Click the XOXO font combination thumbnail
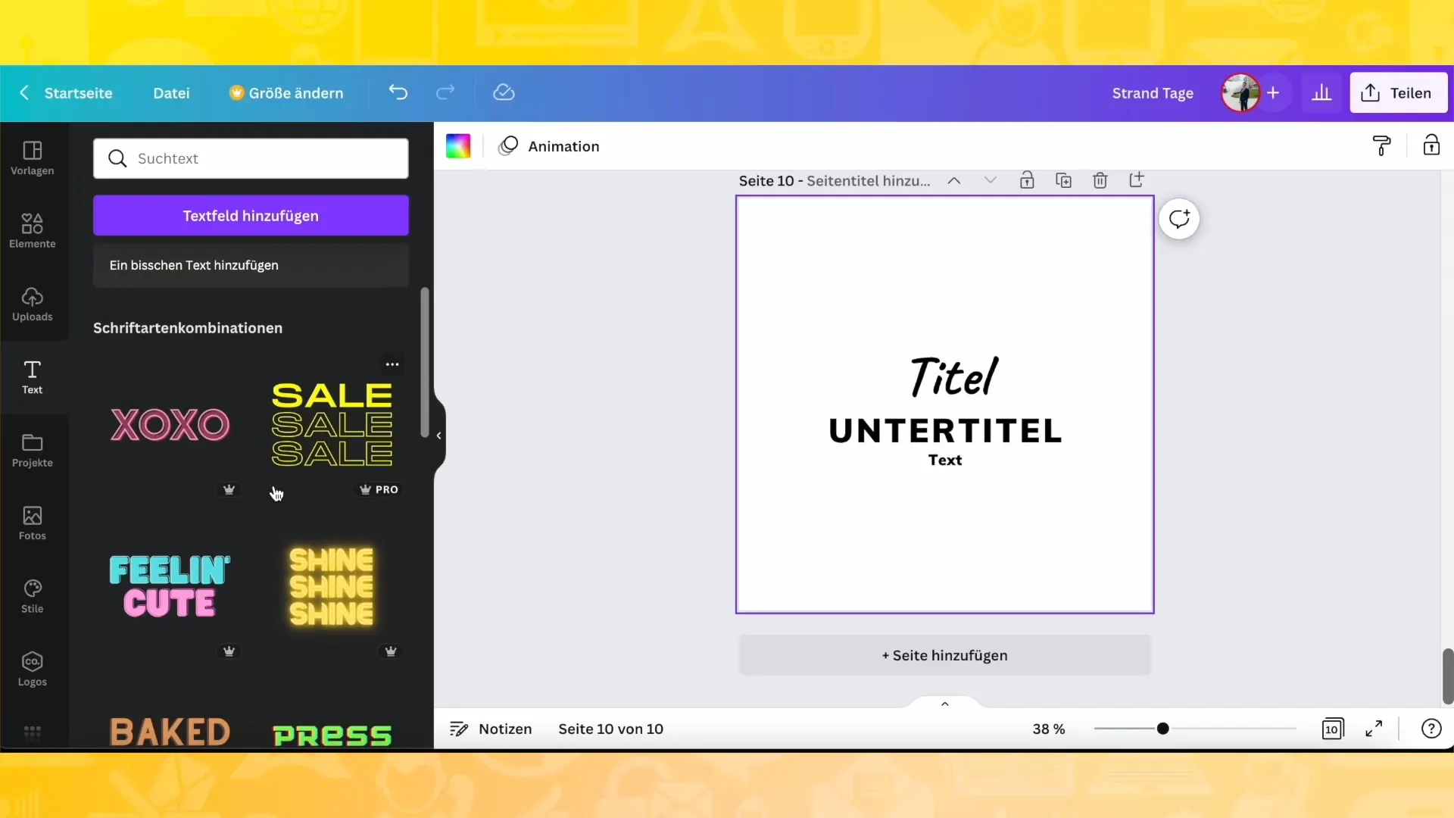Image resolution: width=1454 pixels, height=818 pixels. click(x=170, y=423)
